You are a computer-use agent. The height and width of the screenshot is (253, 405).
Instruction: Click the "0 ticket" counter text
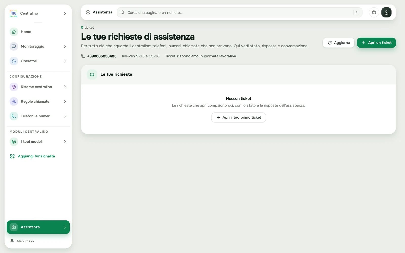point(87,27)
